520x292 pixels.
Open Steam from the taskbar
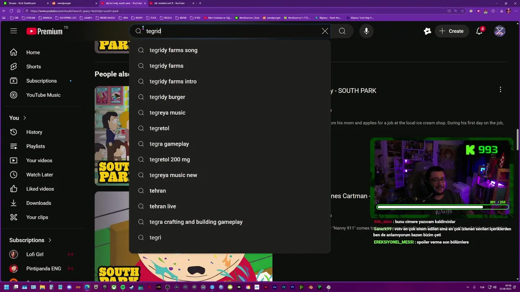click(132, 287)
